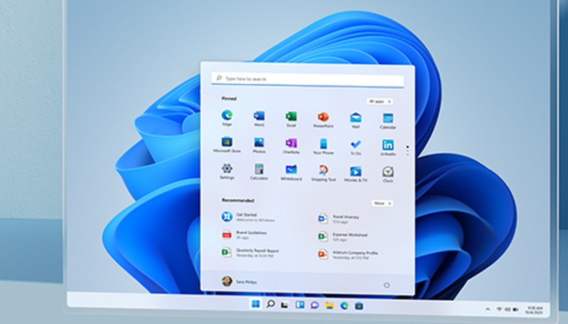Expand More recommended items

coord(382,204)
